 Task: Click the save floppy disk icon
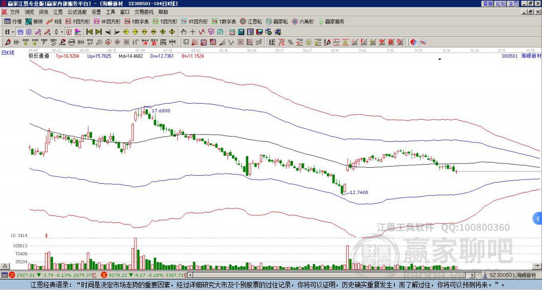(x=259, y=32)
